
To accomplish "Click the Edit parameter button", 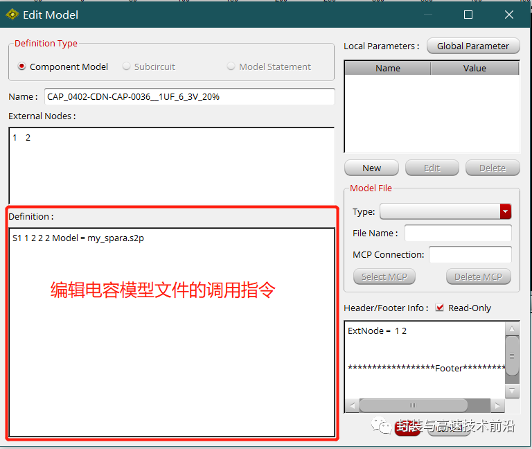I will click(x=432, y=168).
